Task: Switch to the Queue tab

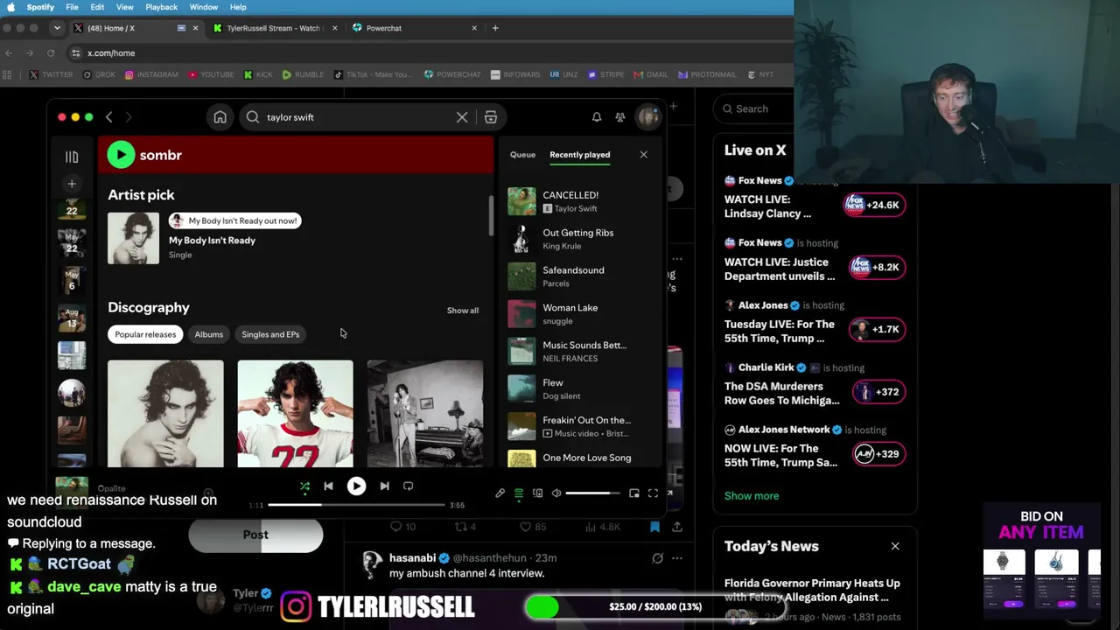Action: point(522,155)
